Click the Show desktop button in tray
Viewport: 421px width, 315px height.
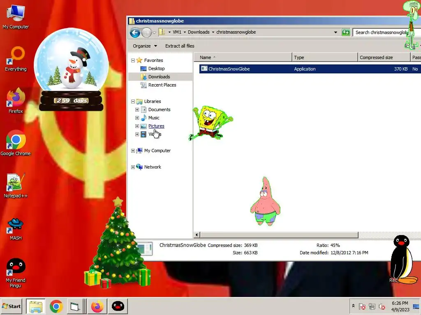click(417, 306)
